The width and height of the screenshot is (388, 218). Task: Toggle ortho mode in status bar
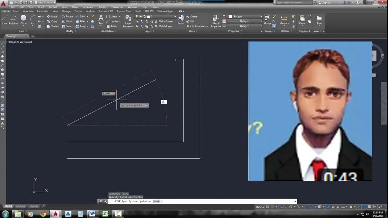click(286, 207)
